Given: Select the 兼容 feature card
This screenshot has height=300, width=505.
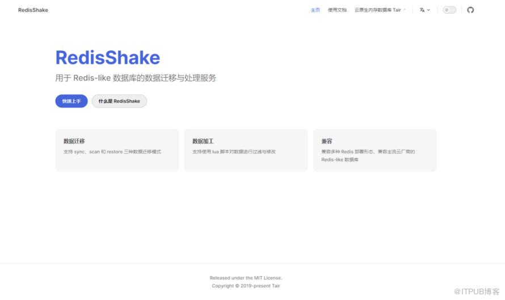Looking at the screenshot, I should tap(374, 150).
